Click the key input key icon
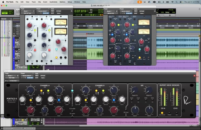Screen dimensions: 201x130 (7, 81)
